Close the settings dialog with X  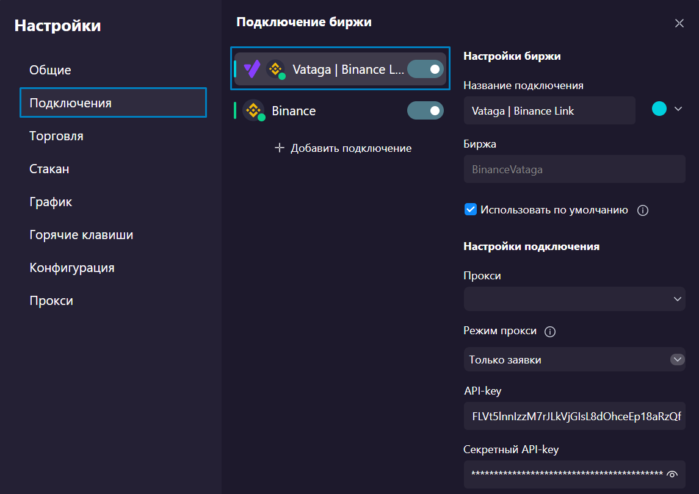point(679,23)
